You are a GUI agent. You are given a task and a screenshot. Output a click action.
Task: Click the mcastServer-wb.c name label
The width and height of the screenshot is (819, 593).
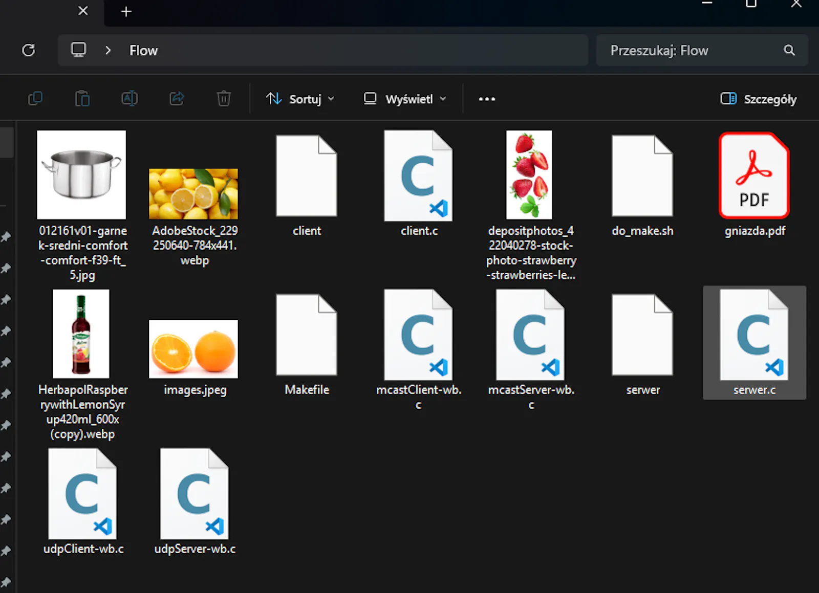pyautogui.click(x=531, y=397)
